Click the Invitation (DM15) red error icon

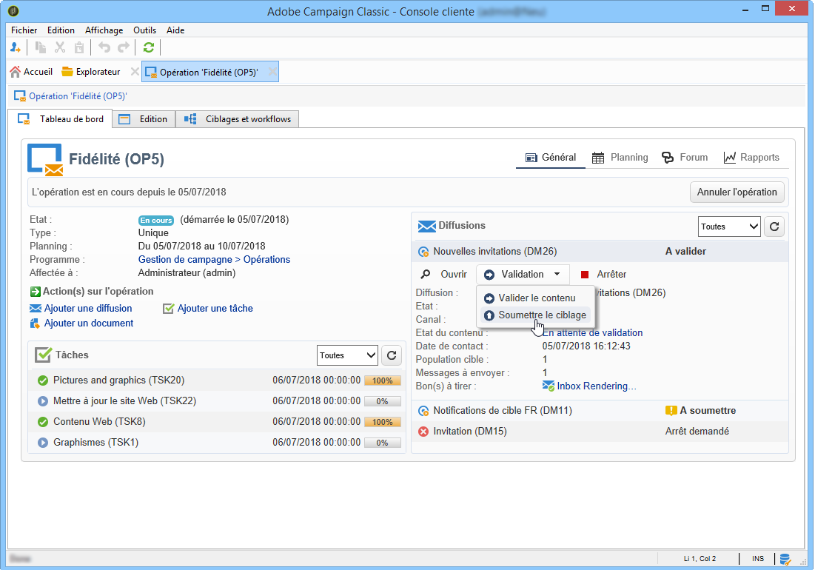pyautogui.click(x=423, y=432)
